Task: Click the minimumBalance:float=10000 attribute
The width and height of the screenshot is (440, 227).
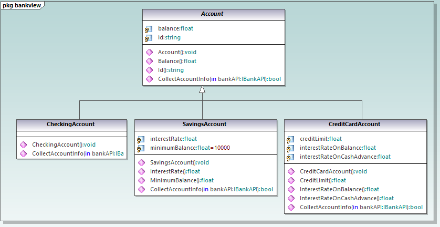Action: point(187,148)
